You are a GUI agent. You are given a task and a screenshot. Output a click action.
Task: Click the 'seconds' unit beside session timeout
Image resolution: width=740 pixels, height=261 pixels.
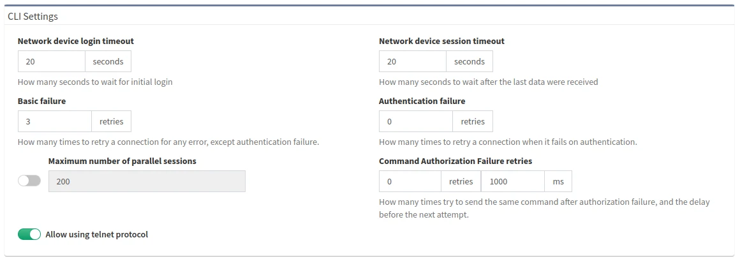click(x=469, y=62)
